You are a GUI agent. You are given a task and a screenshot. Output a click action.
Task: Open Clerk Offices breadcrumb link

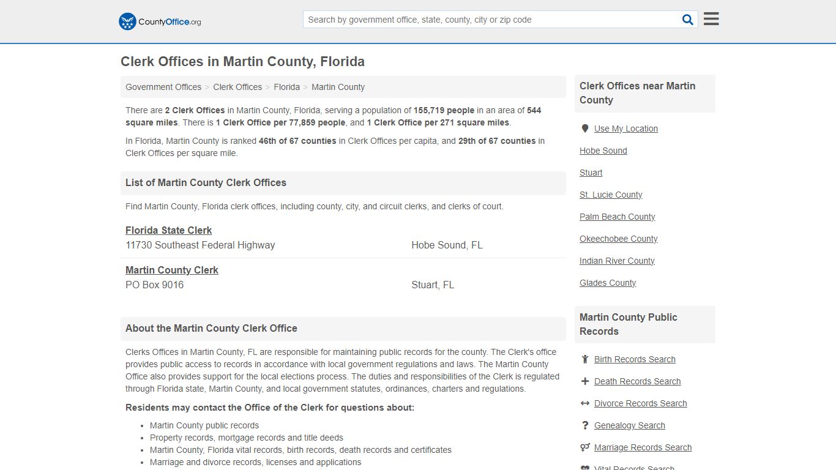[237, 87]
